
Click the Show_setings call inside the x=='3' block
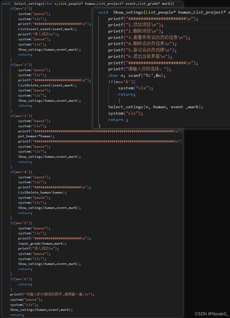pos(49,157)
